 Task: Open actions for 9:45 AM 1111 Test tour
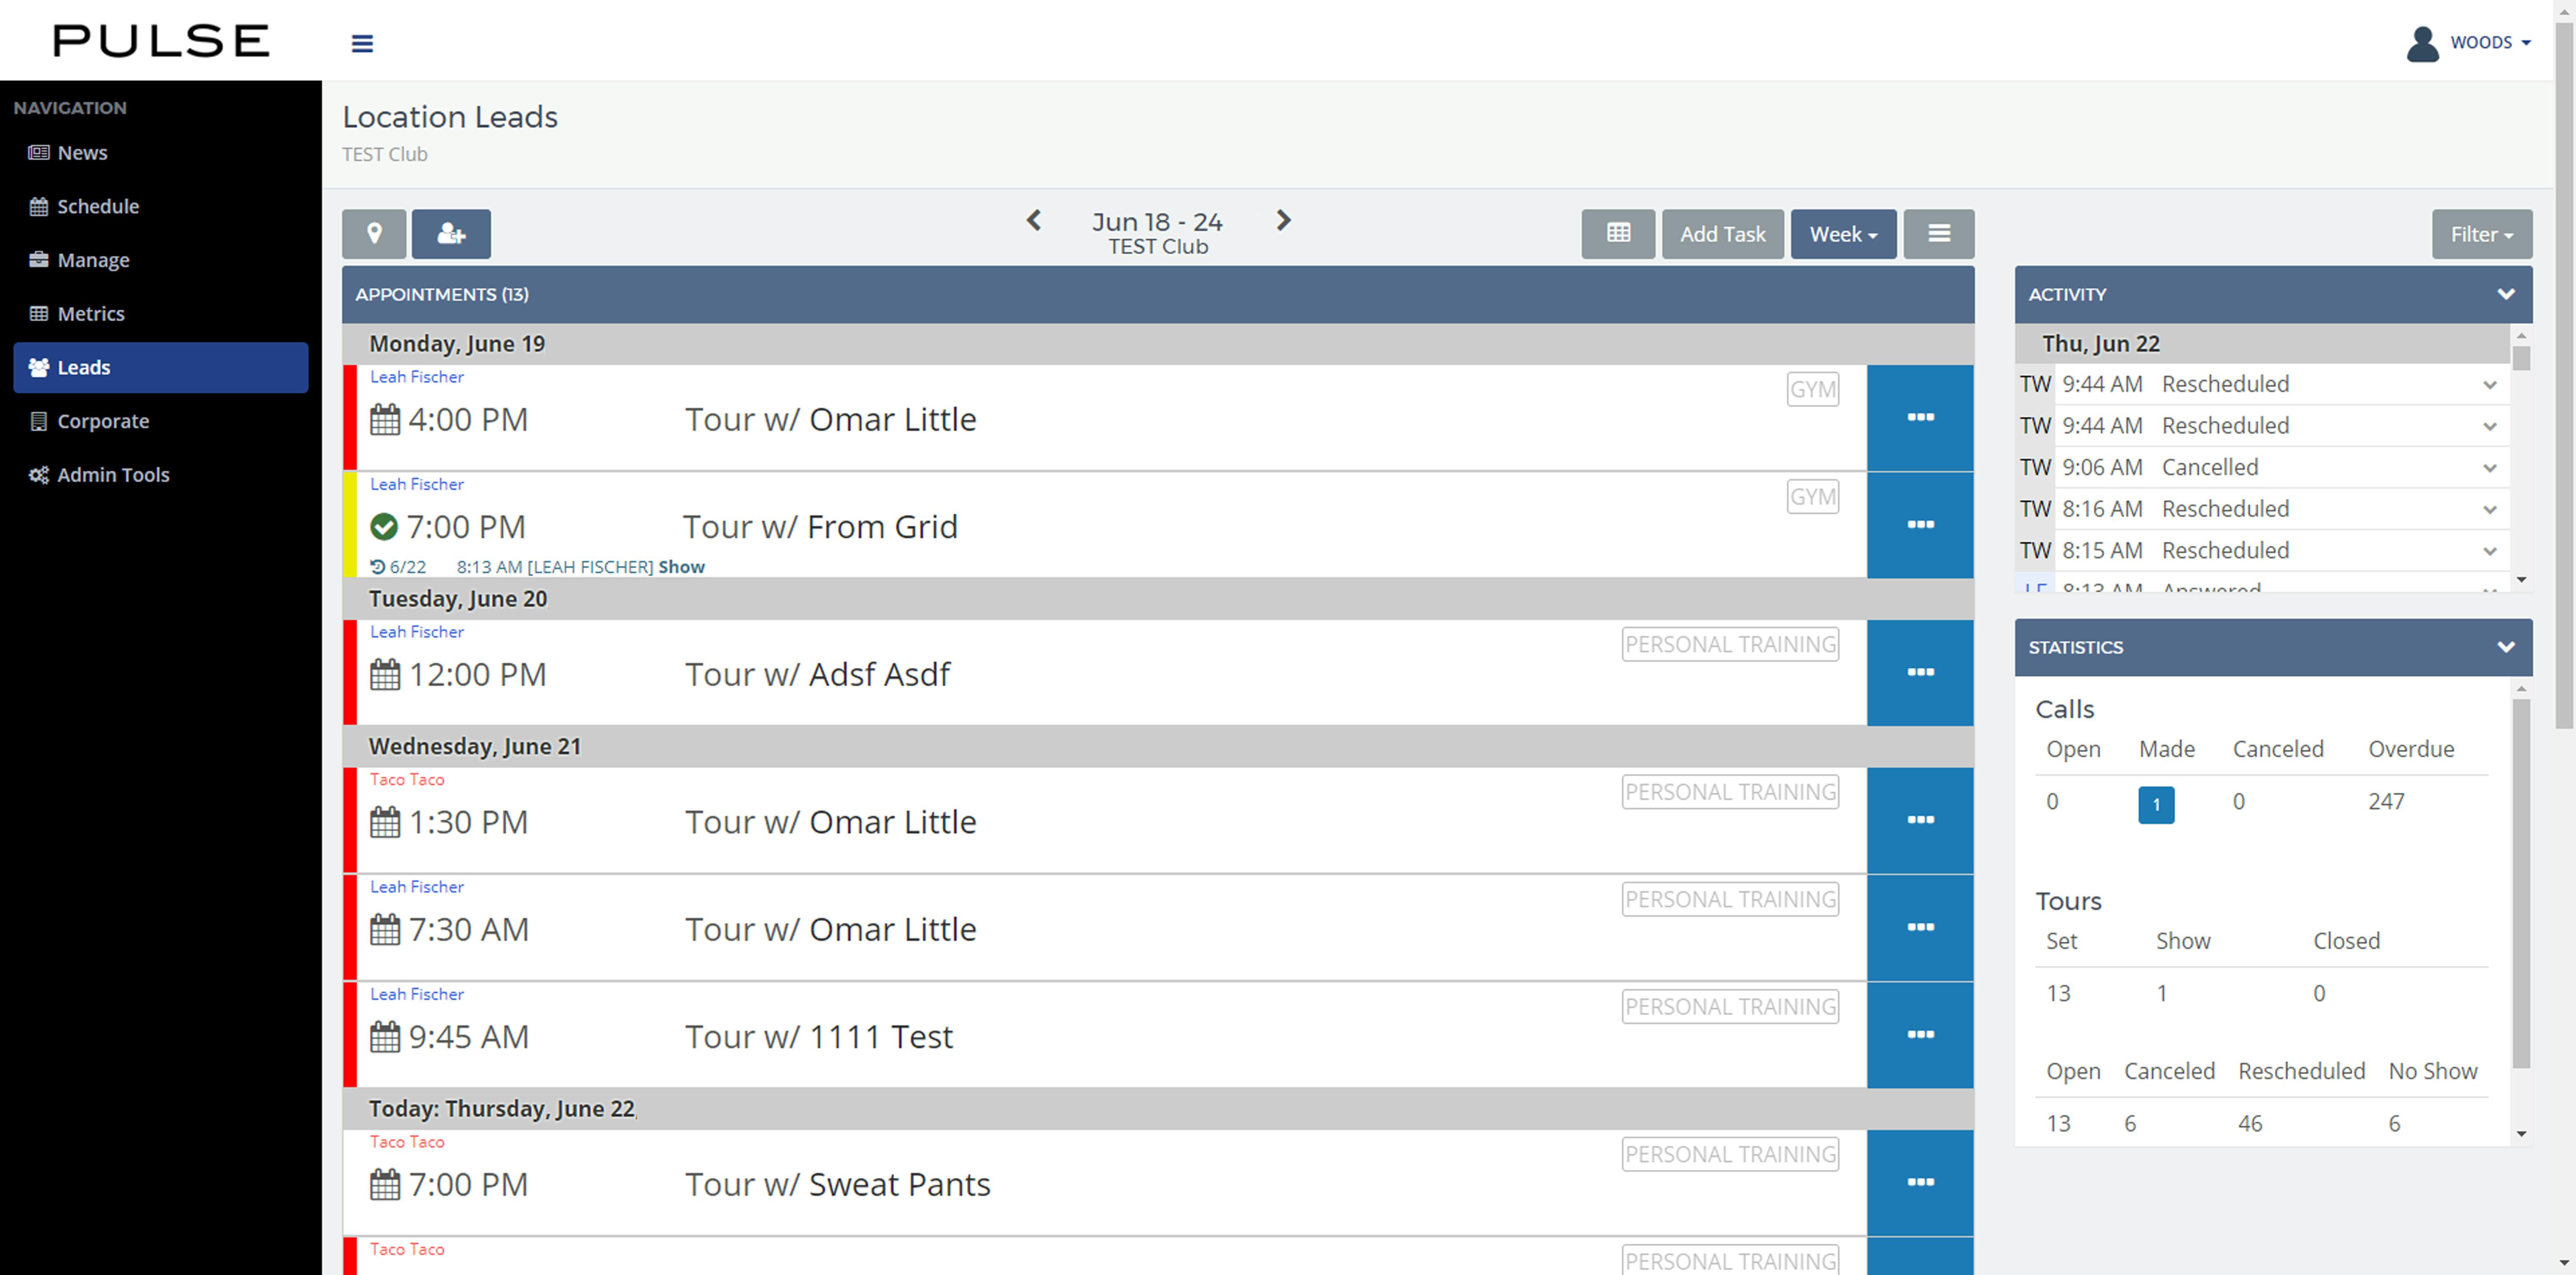click(x=1920, y=1034)
